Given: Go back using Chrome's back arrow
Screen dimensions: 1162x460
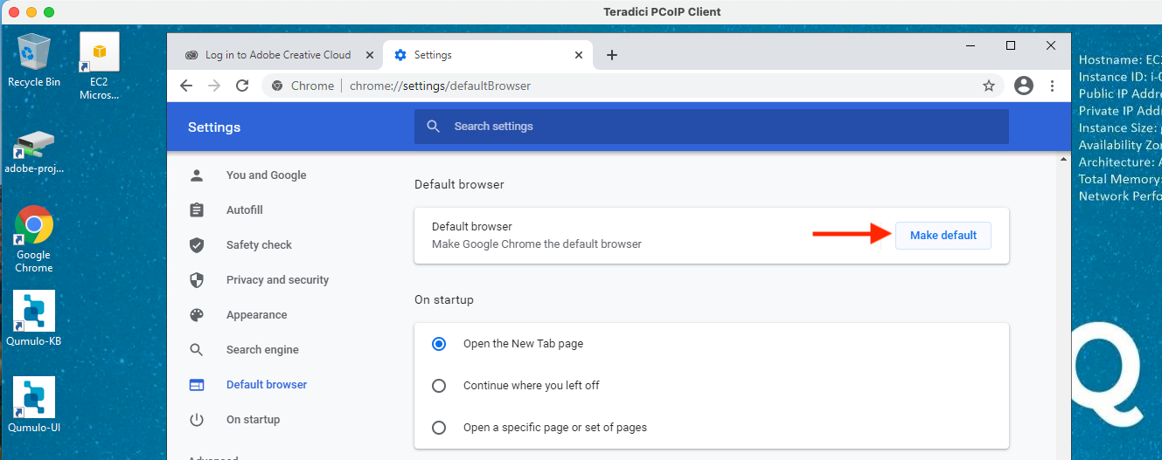Looking at the screenshot, I should (x=185, y=86).
